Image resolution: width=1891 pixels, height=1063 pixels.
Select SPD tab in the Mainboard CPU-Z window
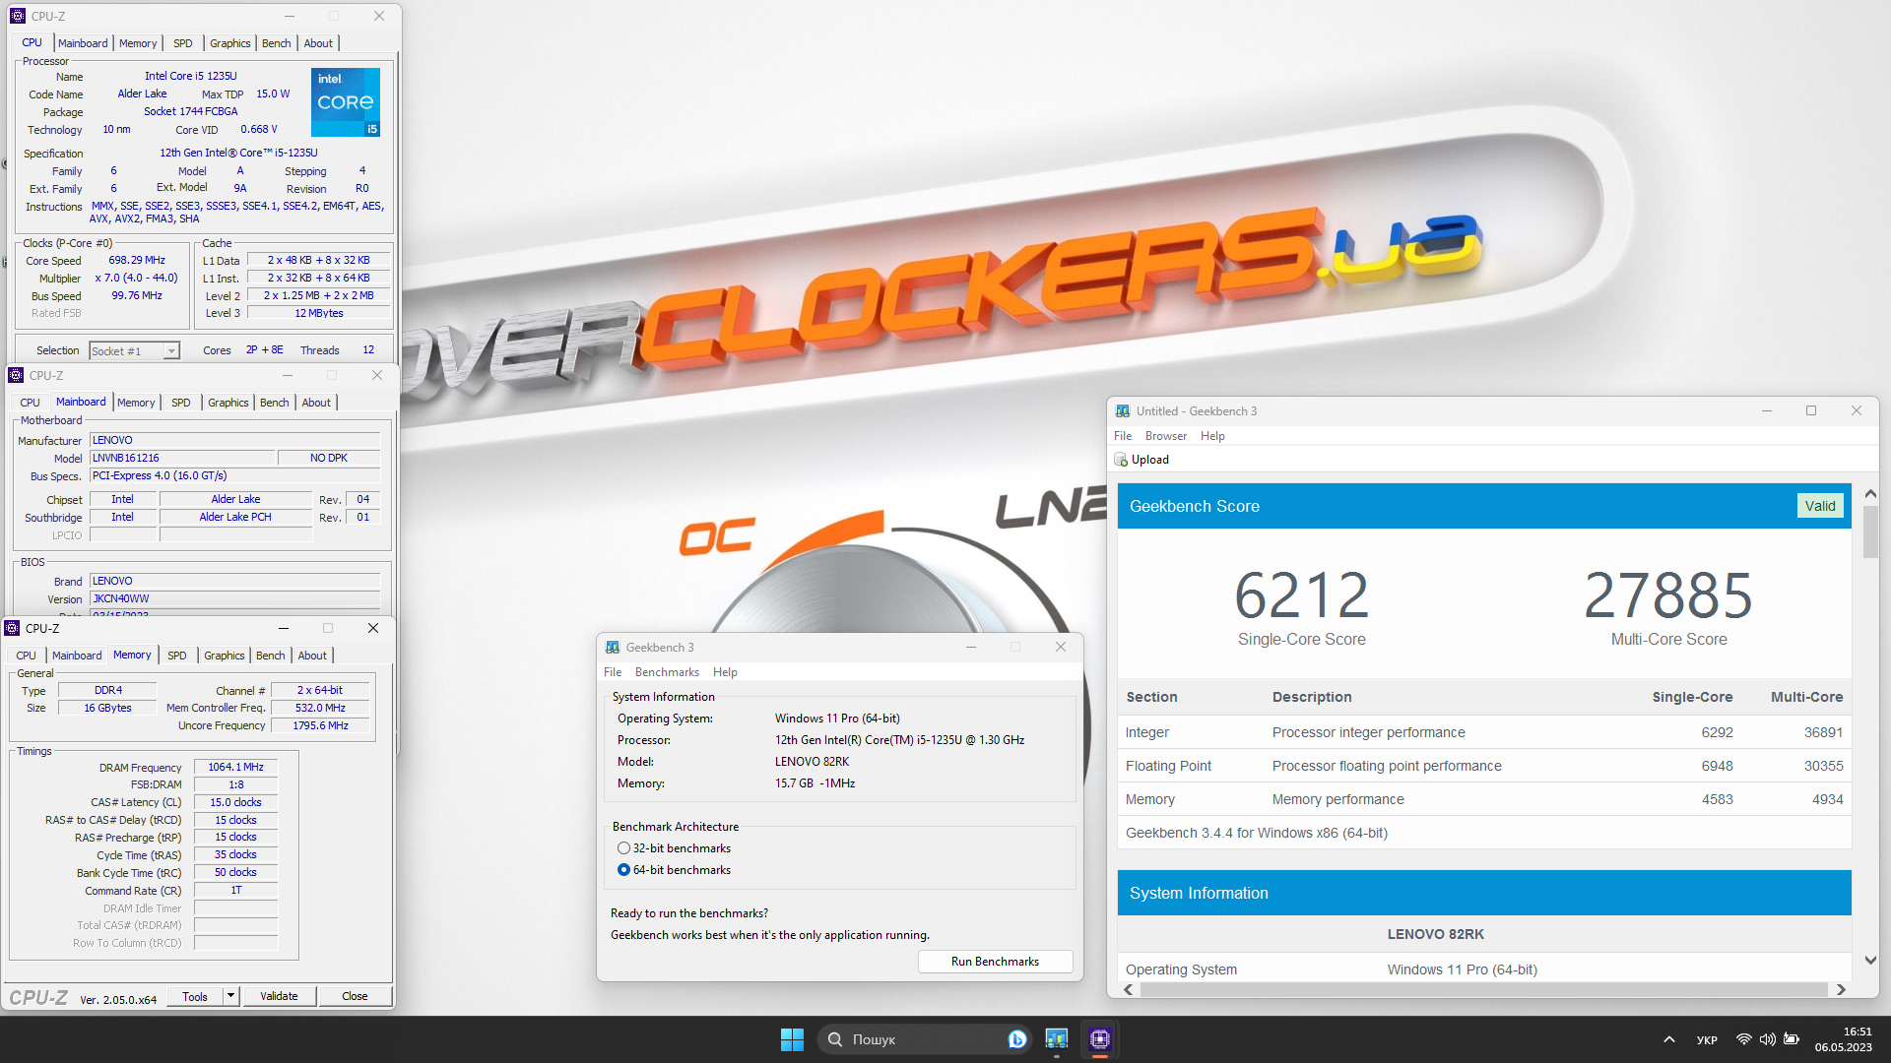tap(181, 403)
